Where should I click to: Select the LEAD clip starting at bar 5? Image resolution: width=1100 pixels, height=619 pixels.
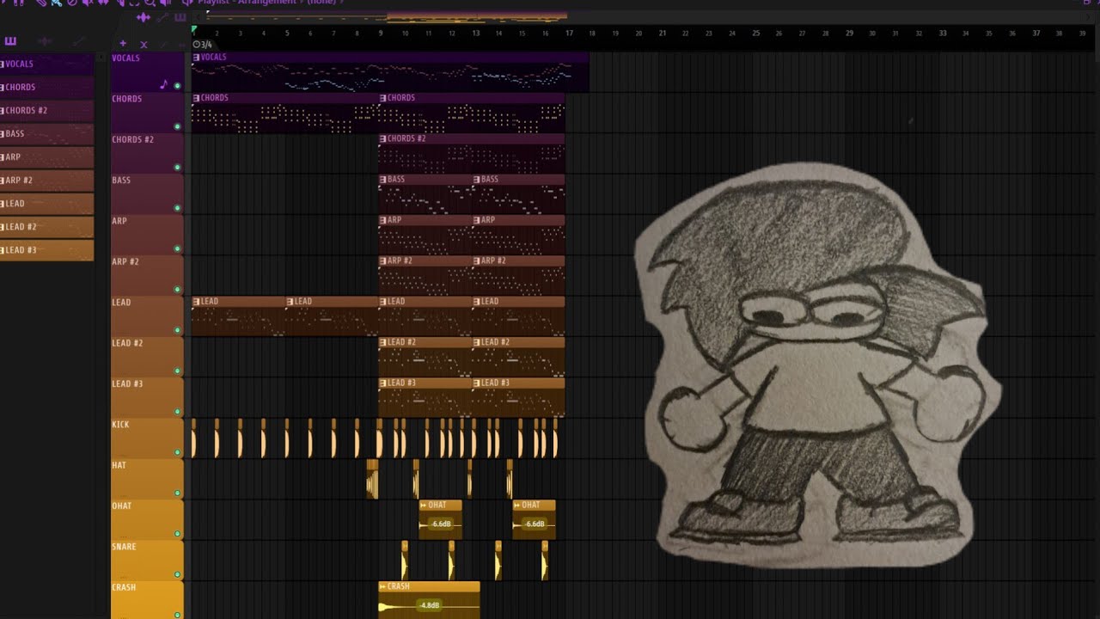pyautogui.click(x=332, y=316)
